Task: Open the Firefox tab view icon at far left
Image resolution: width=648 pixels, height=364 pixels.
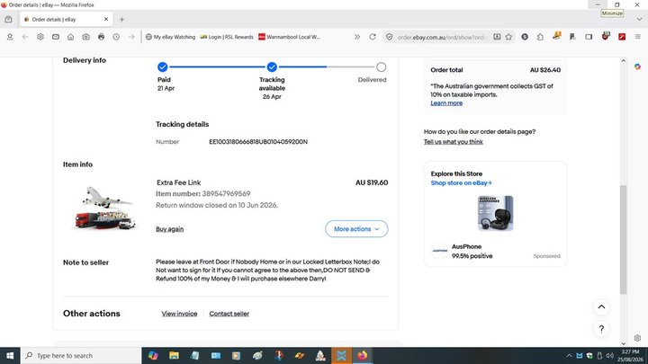Action: click(x=8, y=20)
